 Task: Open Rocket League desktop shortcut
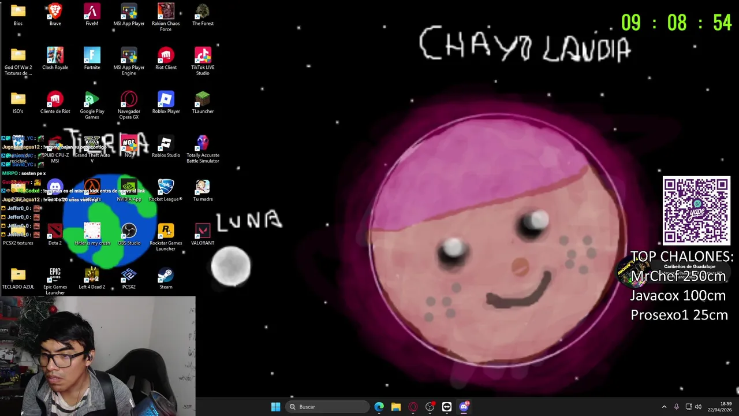pos(166,191)
